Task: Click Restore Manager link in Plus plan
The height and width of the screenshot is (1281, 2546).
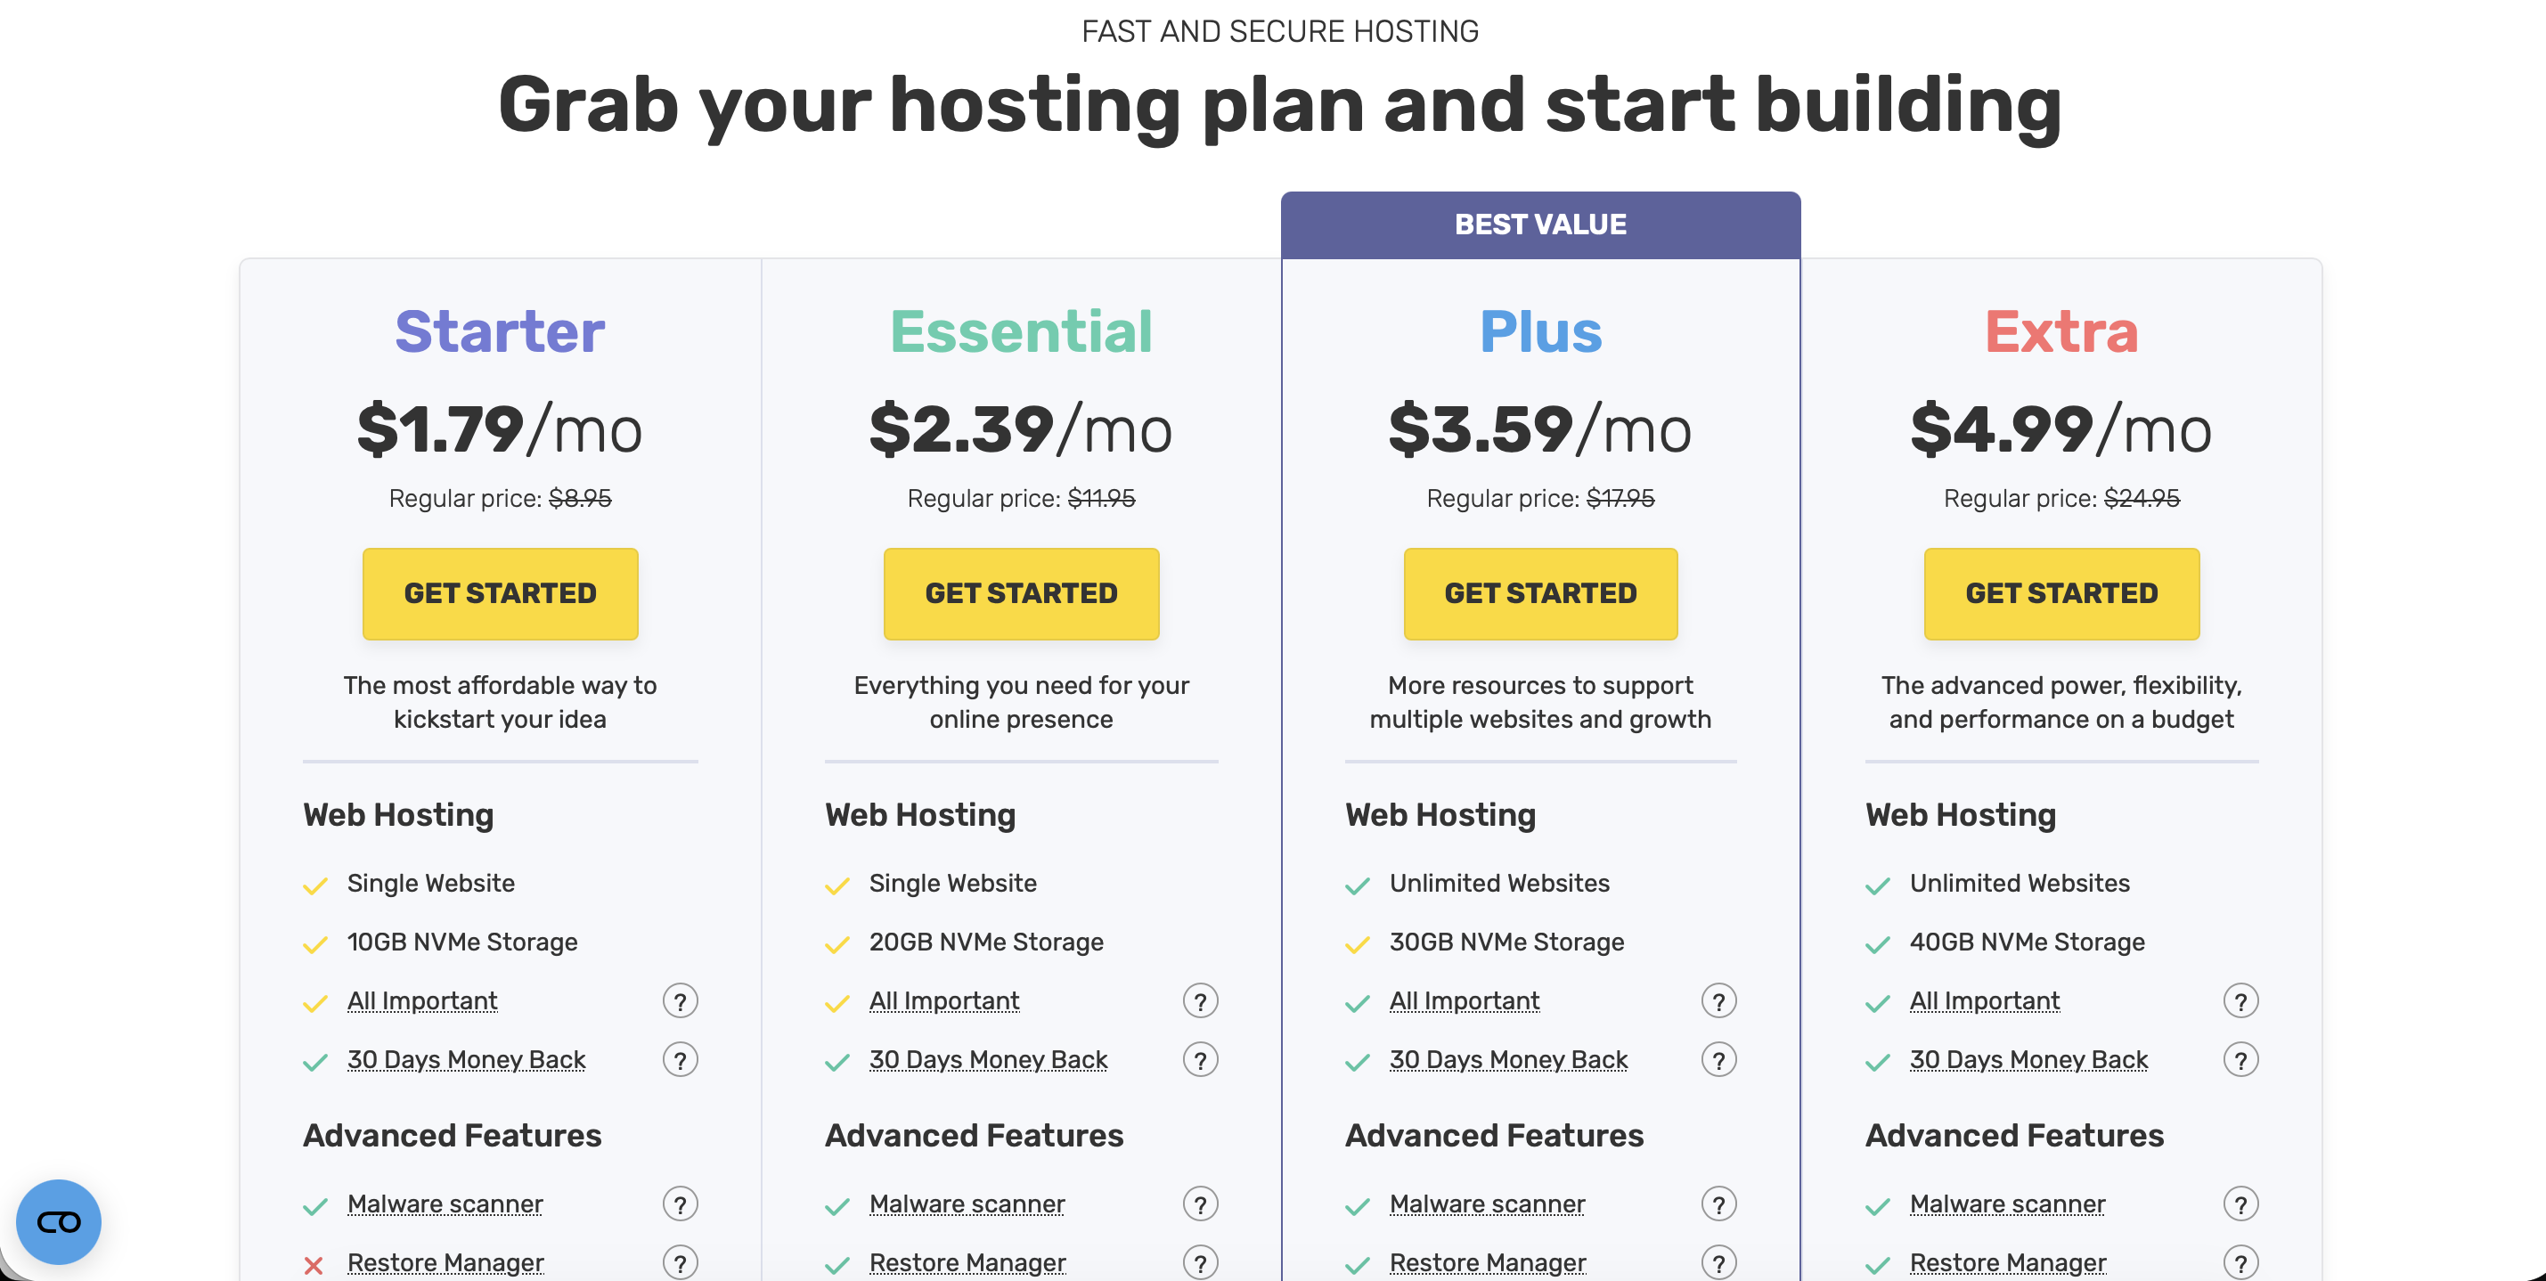Action: click(1488, 1262)
